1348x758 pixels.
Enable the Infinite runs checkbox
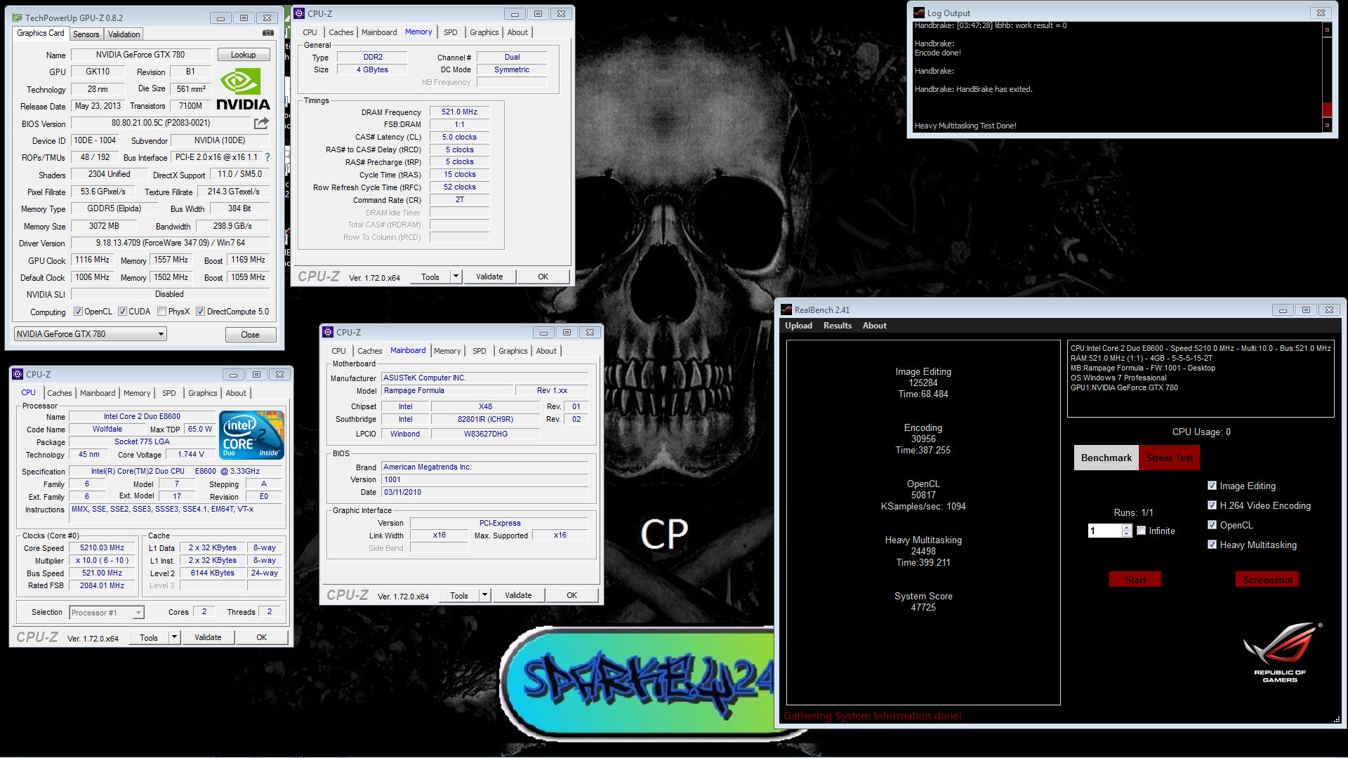[1141, 531]
